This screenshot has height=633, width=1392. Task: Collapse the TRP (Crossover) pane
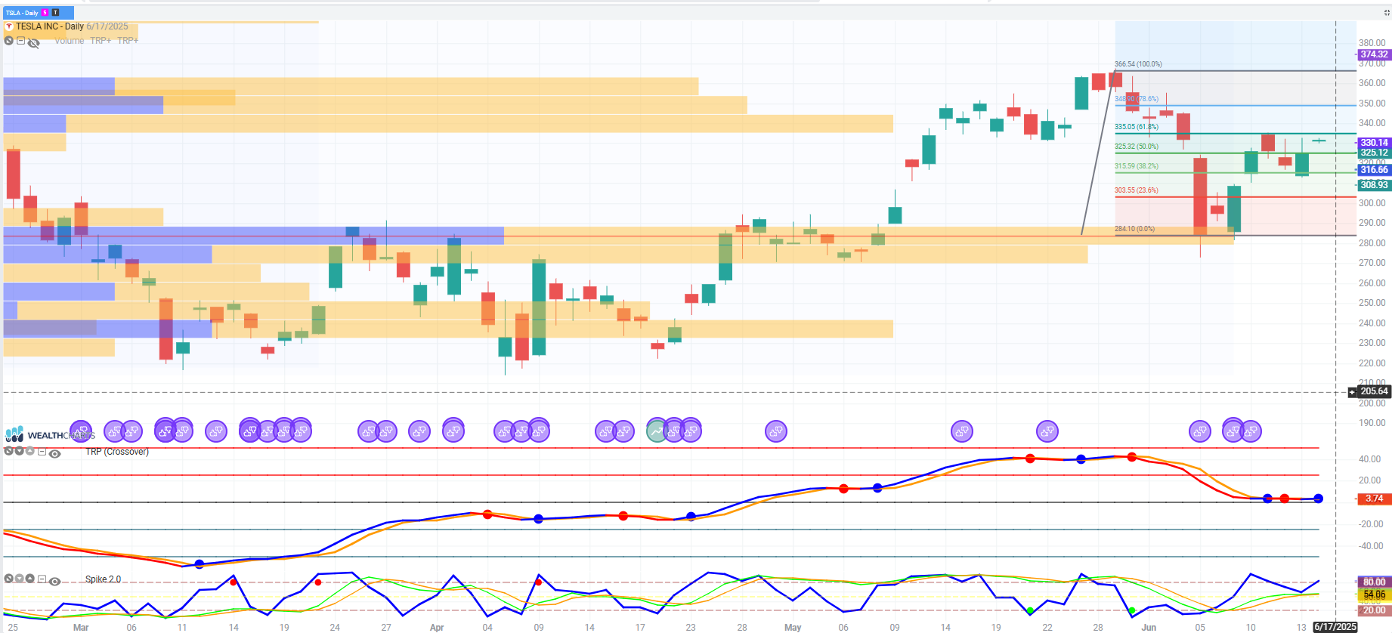click(42, 452)
